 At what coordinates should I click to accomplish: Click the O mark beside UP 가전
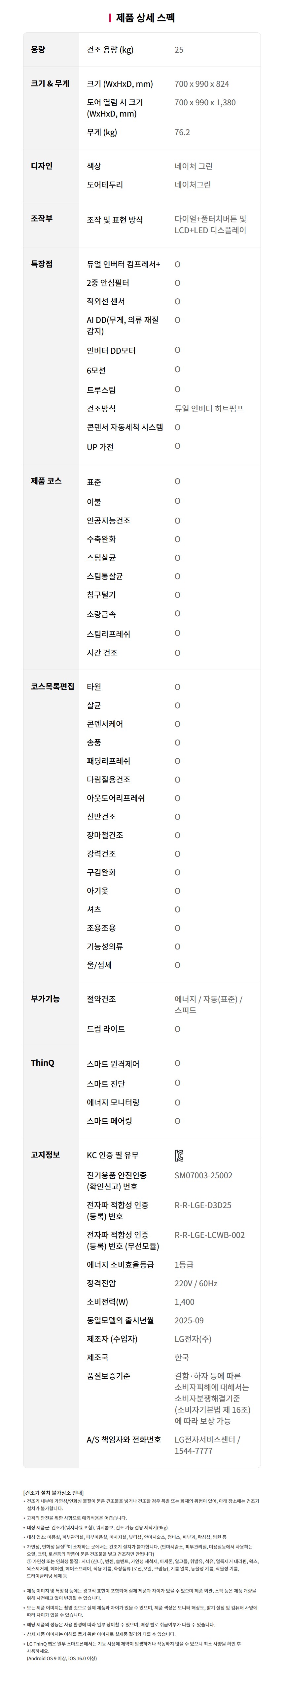178,446
